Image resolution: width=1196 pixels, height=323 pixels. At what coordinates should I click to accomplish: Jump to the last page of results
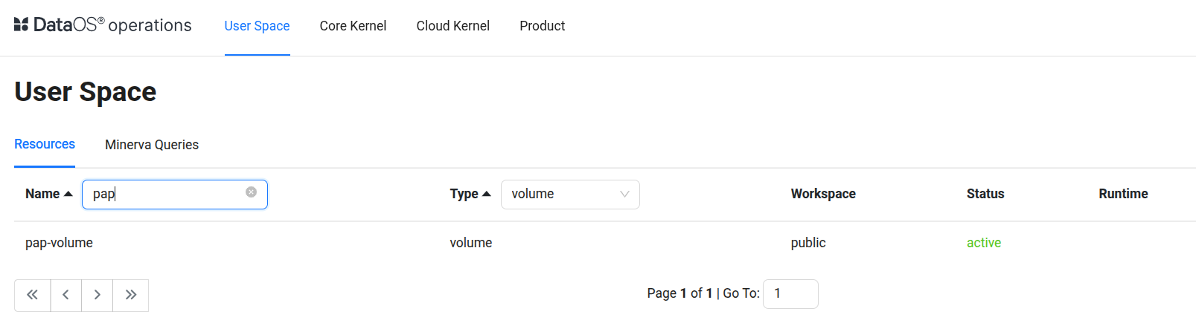(x=131, y=295)
